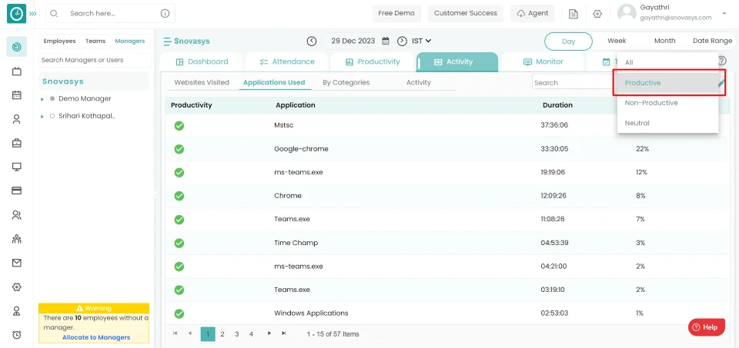Click Customer Success button
The height and width of the screenshot is (348, 739).
tap(466, 13)
